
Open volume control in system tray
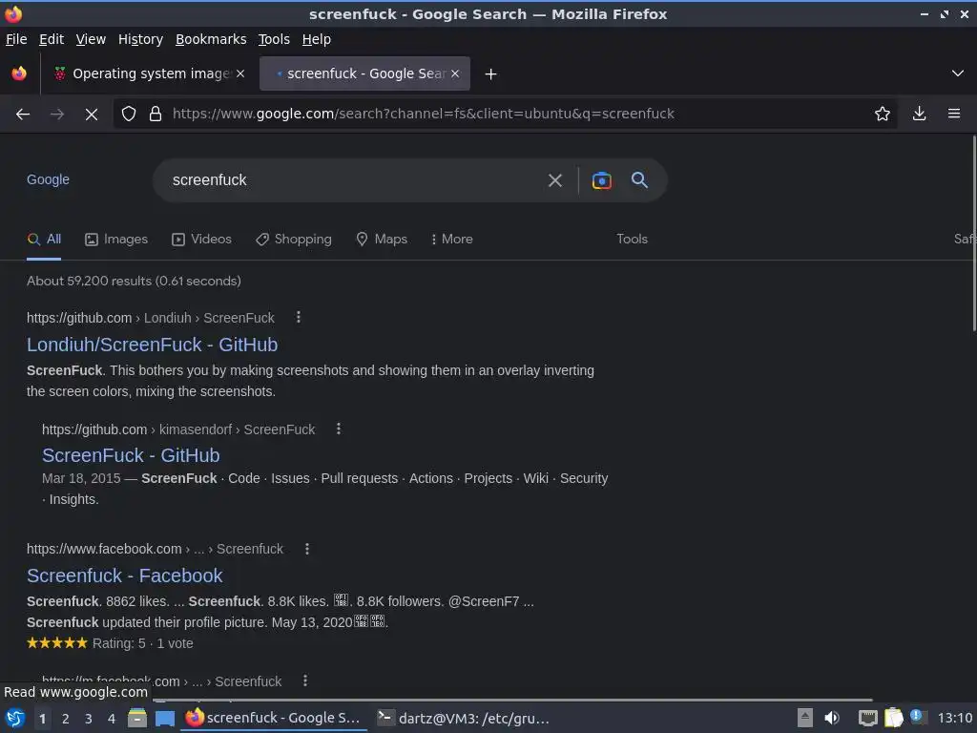(x=832, y=718)
